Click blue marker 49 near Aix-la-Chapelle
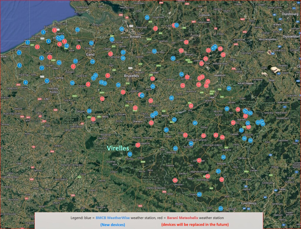301x229 pixels. click(x=229, y=88)
